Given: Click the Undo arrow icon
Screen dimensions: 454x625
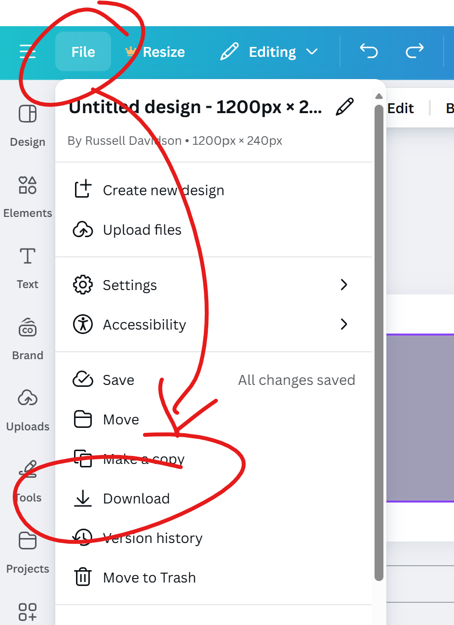Looking at the screenshot, I should (369, 51).
